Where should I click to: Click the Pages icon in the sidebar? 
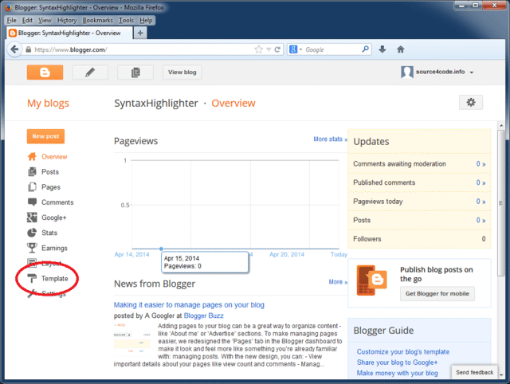tap(32, 187)
